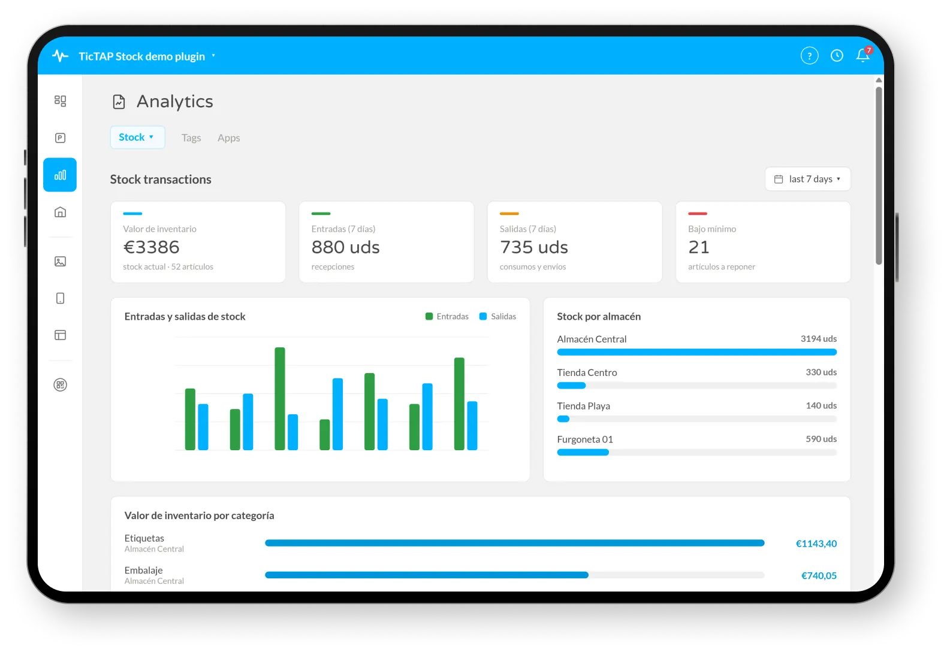Open notifications bell with badge
Image resolution: width=947 pixels, height=652 pixels.
click(864, 54)
